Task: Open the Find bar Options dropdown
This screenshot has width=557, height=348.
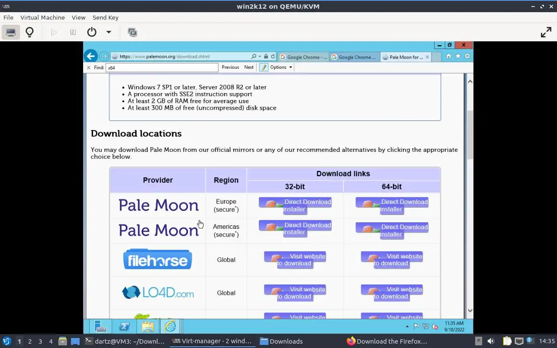Action: [x=281, y=67]
